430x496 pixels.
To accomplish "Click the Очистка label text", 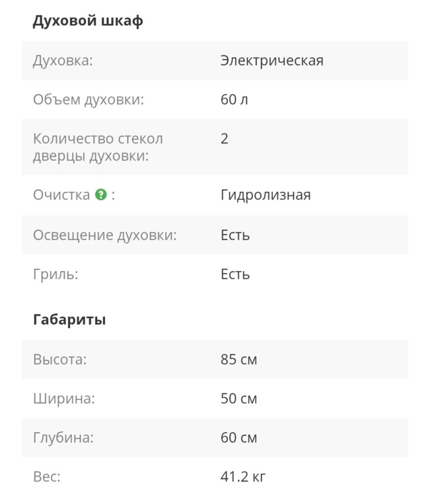I will coord(61,195).
